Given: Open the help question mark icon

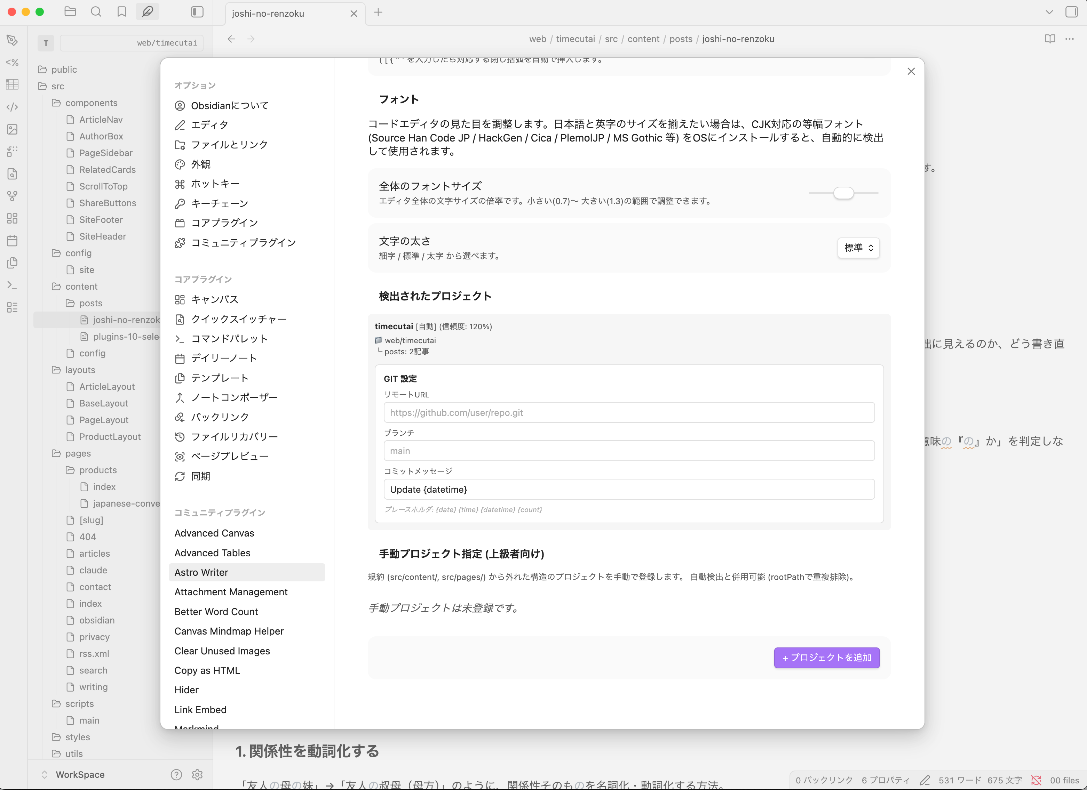Looking at the screenshot, I should [x=176, y=775].
